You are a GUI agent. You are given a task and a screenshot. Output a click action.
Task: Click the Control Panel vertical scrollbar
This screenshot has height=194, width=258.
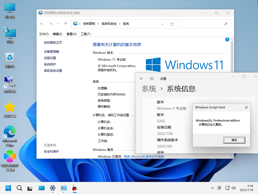point(232,57)
